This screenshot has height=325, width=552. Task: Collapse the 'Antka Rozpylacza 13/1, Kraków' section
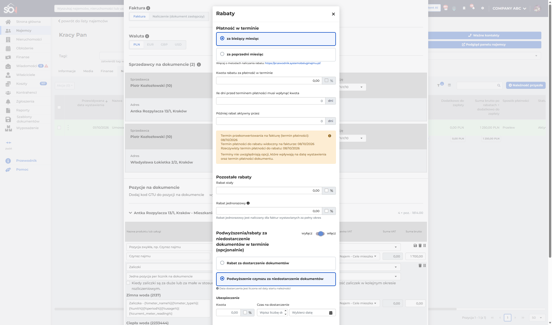coord(130,213)
